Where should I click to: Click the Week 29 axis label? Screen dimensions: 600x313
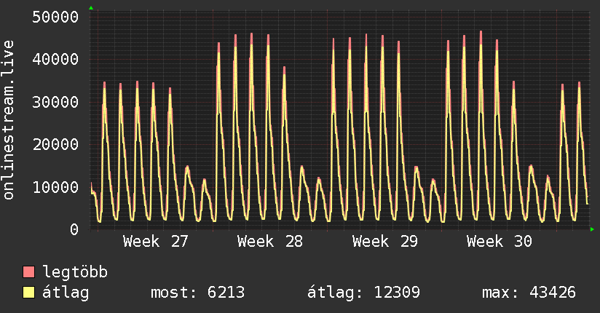pyautogui.click(x=384, y=242)
